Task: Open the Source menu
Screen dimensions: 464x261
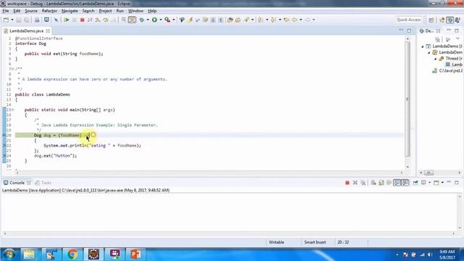Action: click(x=30, y=11)
